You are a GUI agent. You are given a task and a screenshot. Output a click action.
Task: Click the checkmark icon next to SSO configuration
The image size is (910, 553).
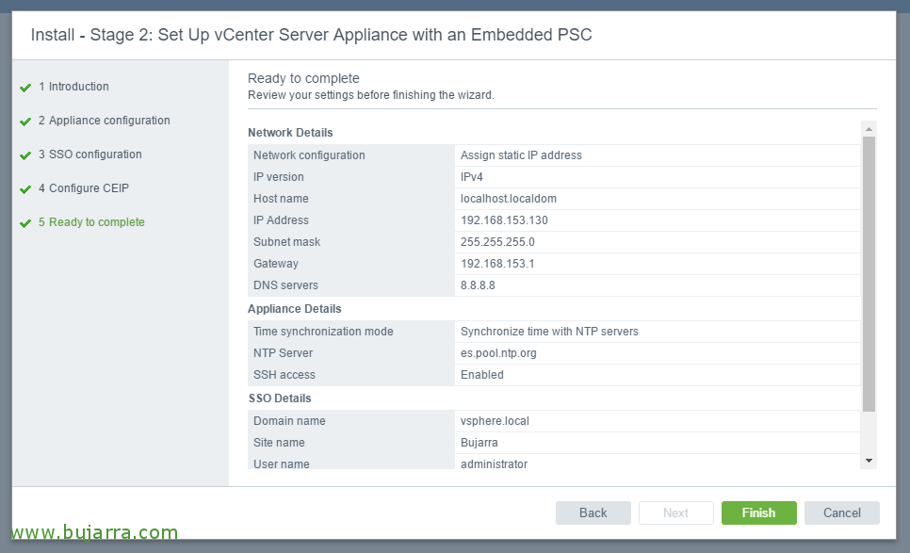(x=24, y=155)
